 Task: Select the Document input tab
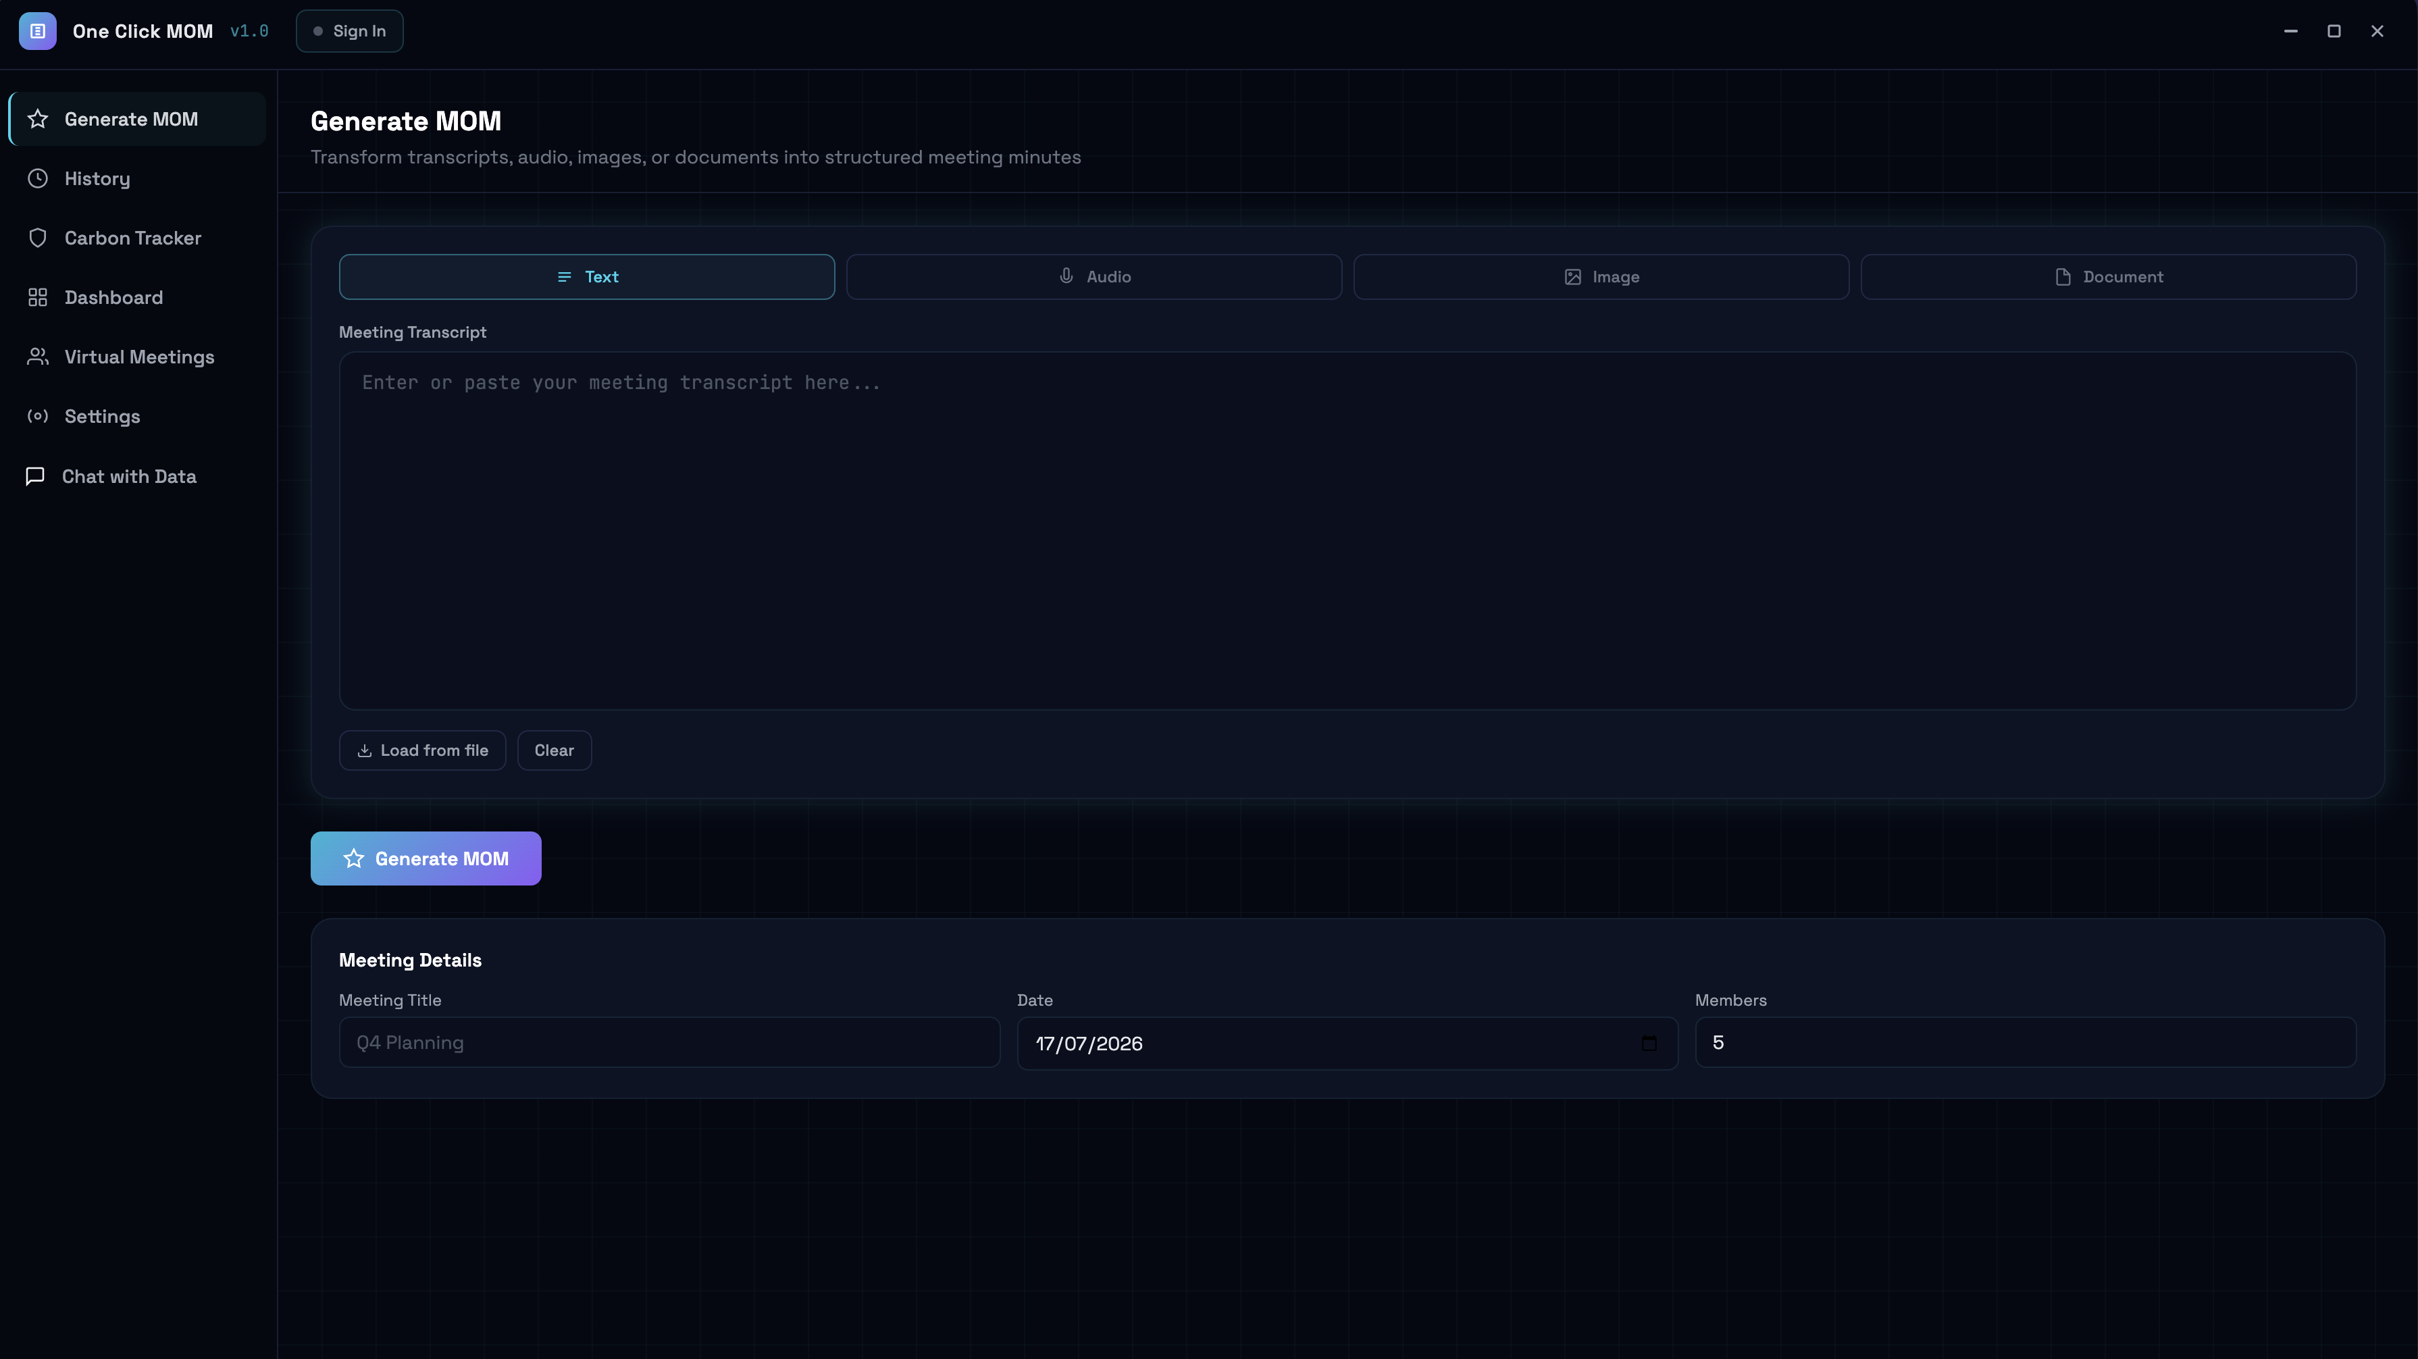pos(2108,277)
